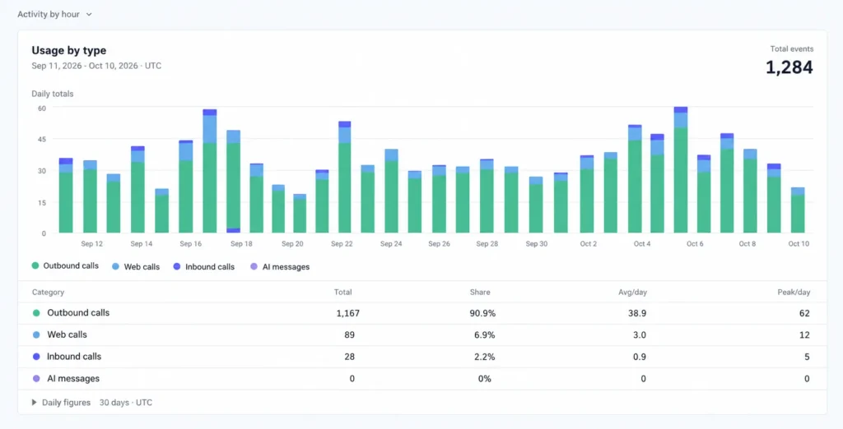Click the 90.9% share value
The width and height of the screenshot is (843, 429).
482,313
